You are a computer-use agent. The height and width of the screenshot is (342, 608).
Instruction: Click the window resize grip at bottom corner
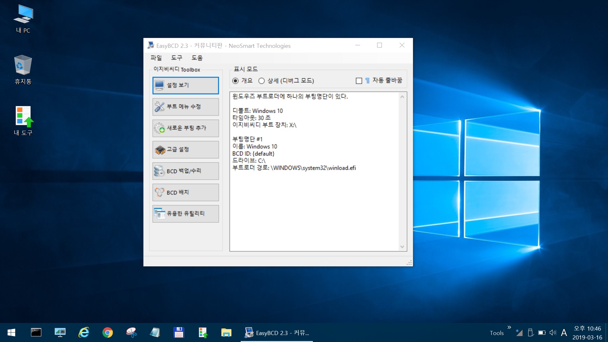click(409, 263)
